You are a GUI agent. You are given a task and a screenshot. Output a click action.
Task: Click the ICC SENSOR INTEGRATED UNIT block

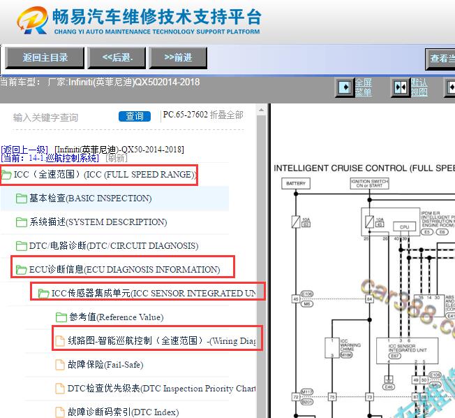pos(407,351)
